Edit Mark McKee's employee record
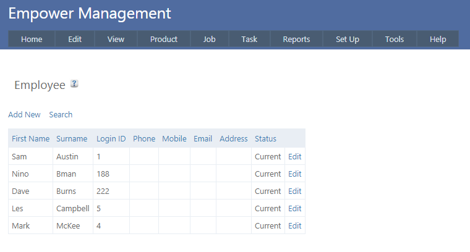The image size is (470, 252). pyautogui.click(x=295, y=225)
